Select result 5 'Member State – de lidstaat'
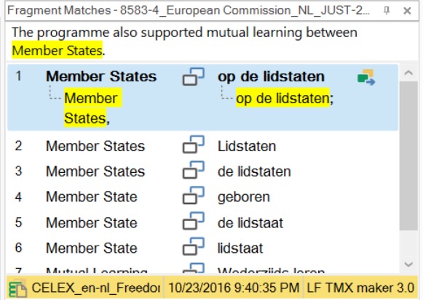Viewport: 423px width, 300px height. coord(202,222)
